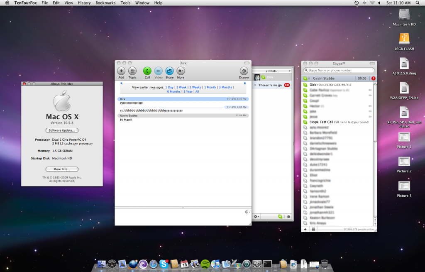View earlier messages from 1 Month
425x272 pixels.
210,87
